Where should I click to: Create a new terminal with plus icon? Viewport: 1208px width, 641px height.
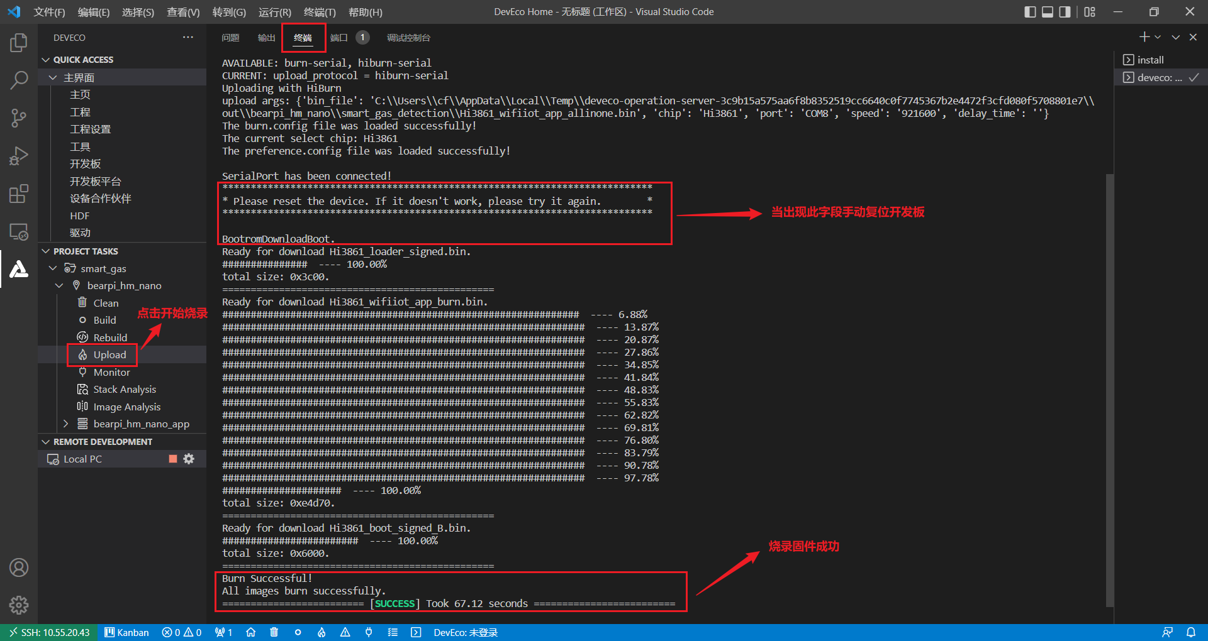pos(1144,37)
